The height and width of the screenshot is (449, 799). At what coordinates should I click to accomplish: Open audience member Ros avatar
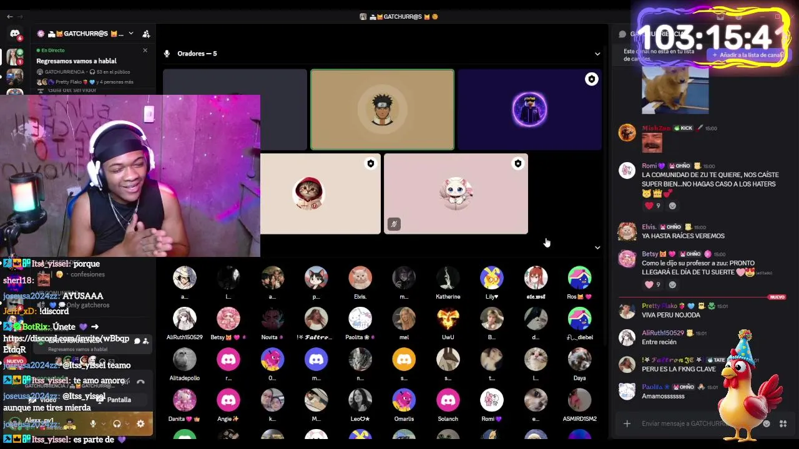[579, 278]
